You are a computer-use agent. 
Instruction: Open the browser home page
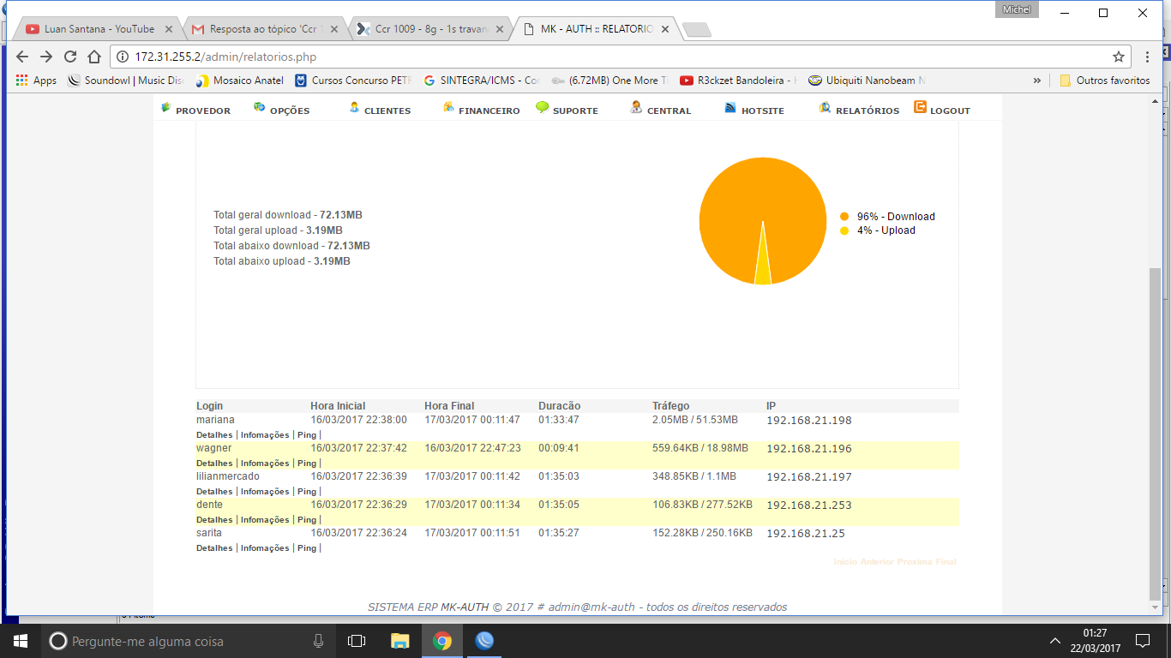[x=94, y=57]
